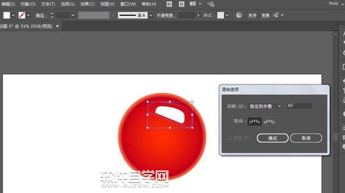Select align to page orientation icon
This screenshot has height=193, width=345.
[x=255, y=121]
